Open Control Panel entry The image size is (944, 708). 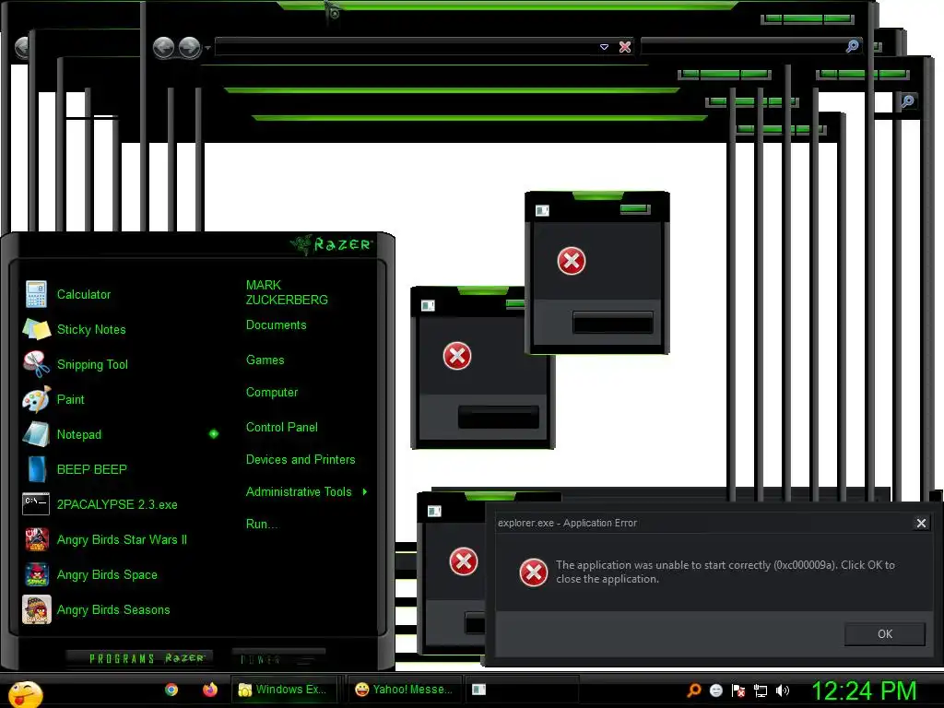[282, 428]
